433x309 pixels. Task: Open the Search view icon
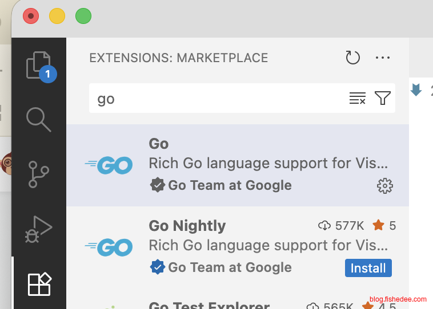[39, 119]
